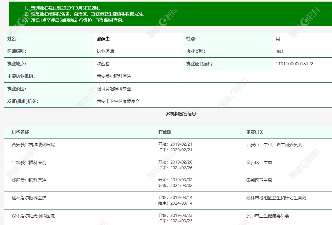The width and height of the screenshot is (332, 225).
Task: Click the 姓名 field label
Action: coord(13,39)
